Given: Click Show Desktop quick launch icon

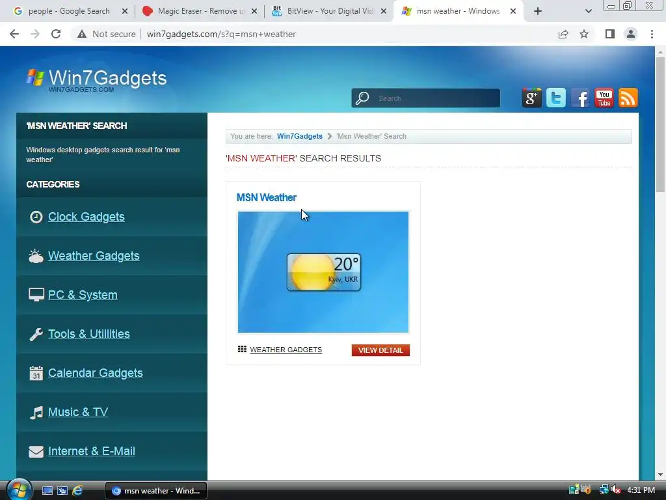Looking at the screenshot, I should [x=47, y=491].
